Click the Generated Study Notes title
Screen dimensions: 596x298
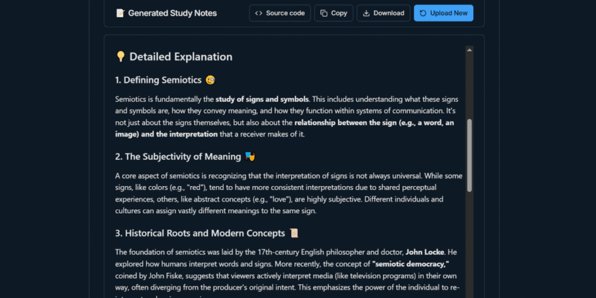[x=172, y=13]
